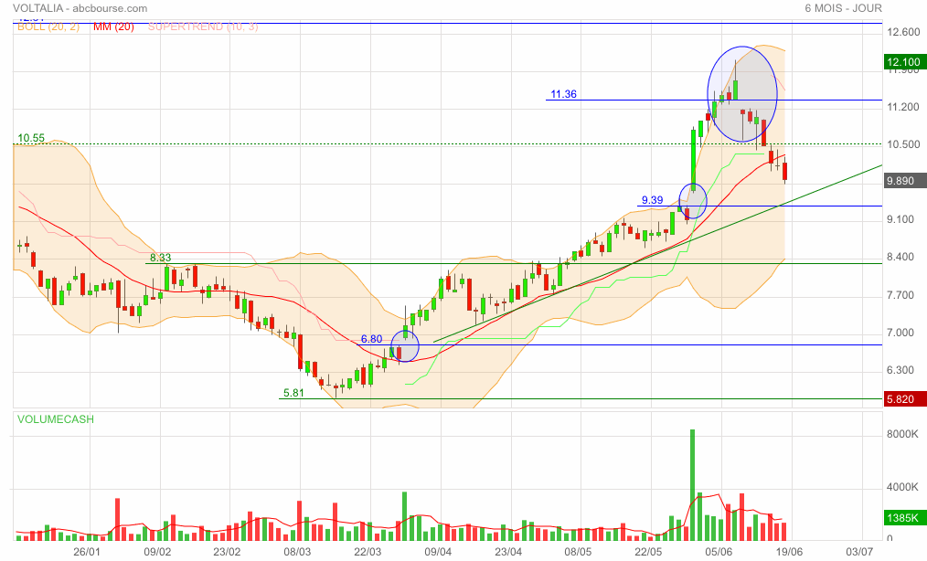Click the 22/05 date label
The width and height of the screenshot is (927, 561).
[x=648, y=552]
